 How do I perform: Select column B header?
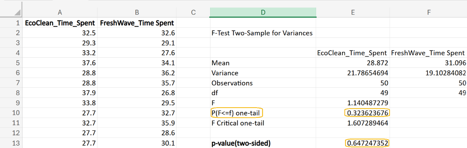click(x=137, y=12)
